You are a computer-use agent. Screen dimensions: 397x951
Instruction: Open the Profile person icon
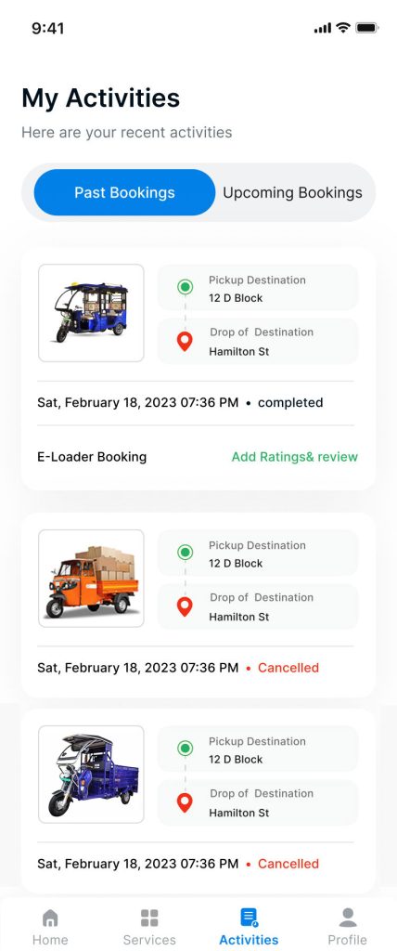(348, 918)
